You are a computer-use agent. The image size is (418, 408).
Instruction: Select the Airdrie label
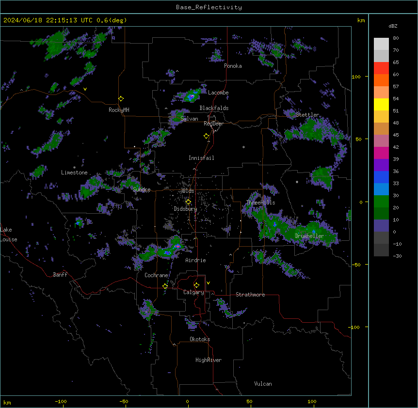point(195,260)
